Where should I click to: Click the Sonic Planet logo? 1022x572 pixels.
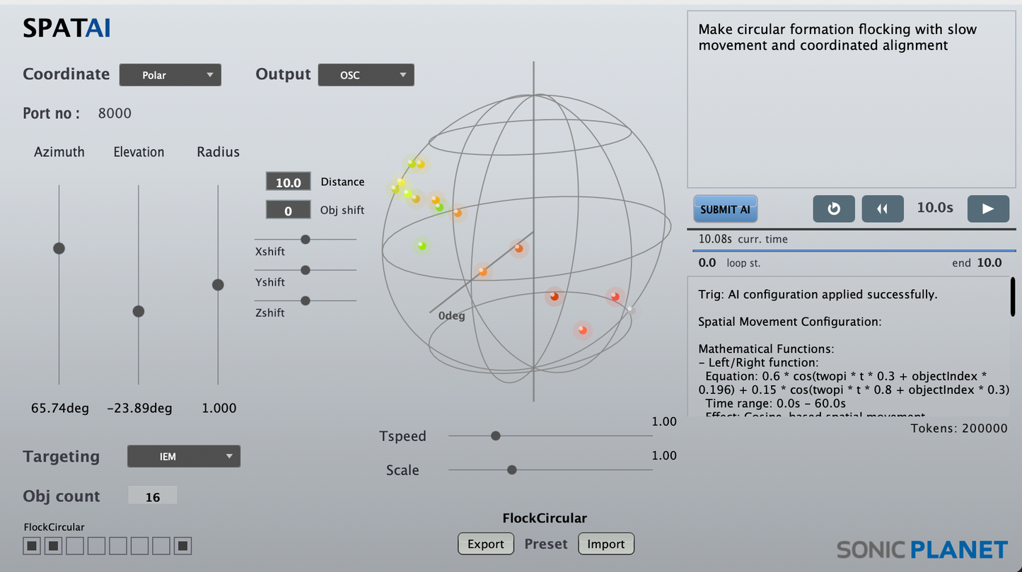coord(922,549)
